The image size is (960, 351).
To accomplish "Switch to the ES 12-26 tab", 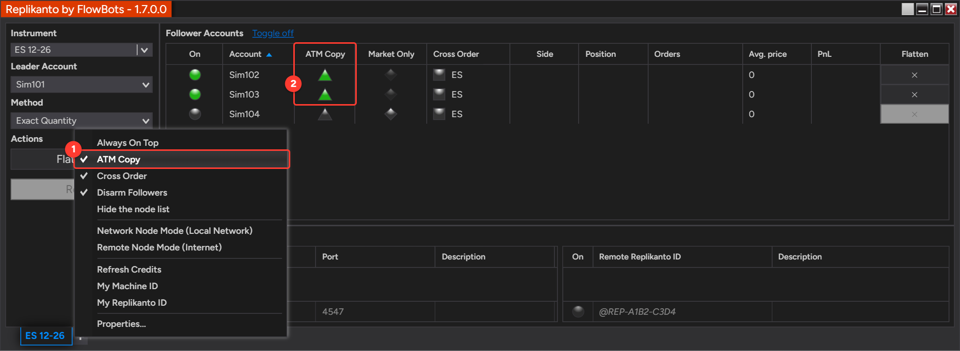I will pyautogui.click(x=45, y=335).
